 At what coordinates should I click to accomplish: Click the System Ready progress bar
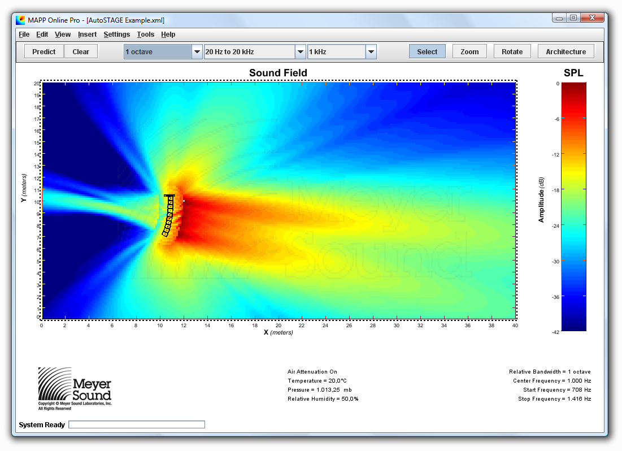tap(136, 424)
